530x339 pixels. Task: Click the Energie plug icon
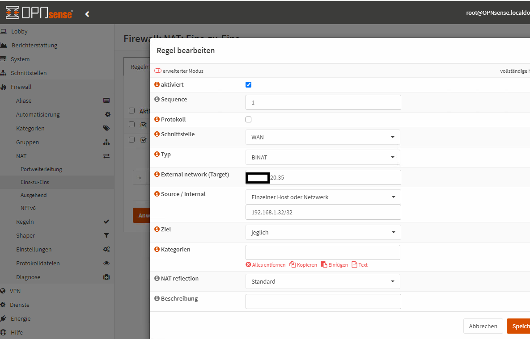(x=4, y=319)
